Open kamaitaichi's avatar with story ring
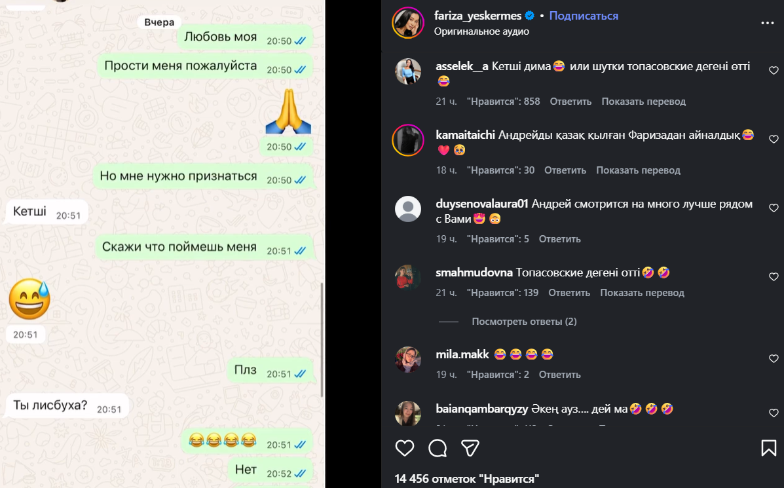 408,140
